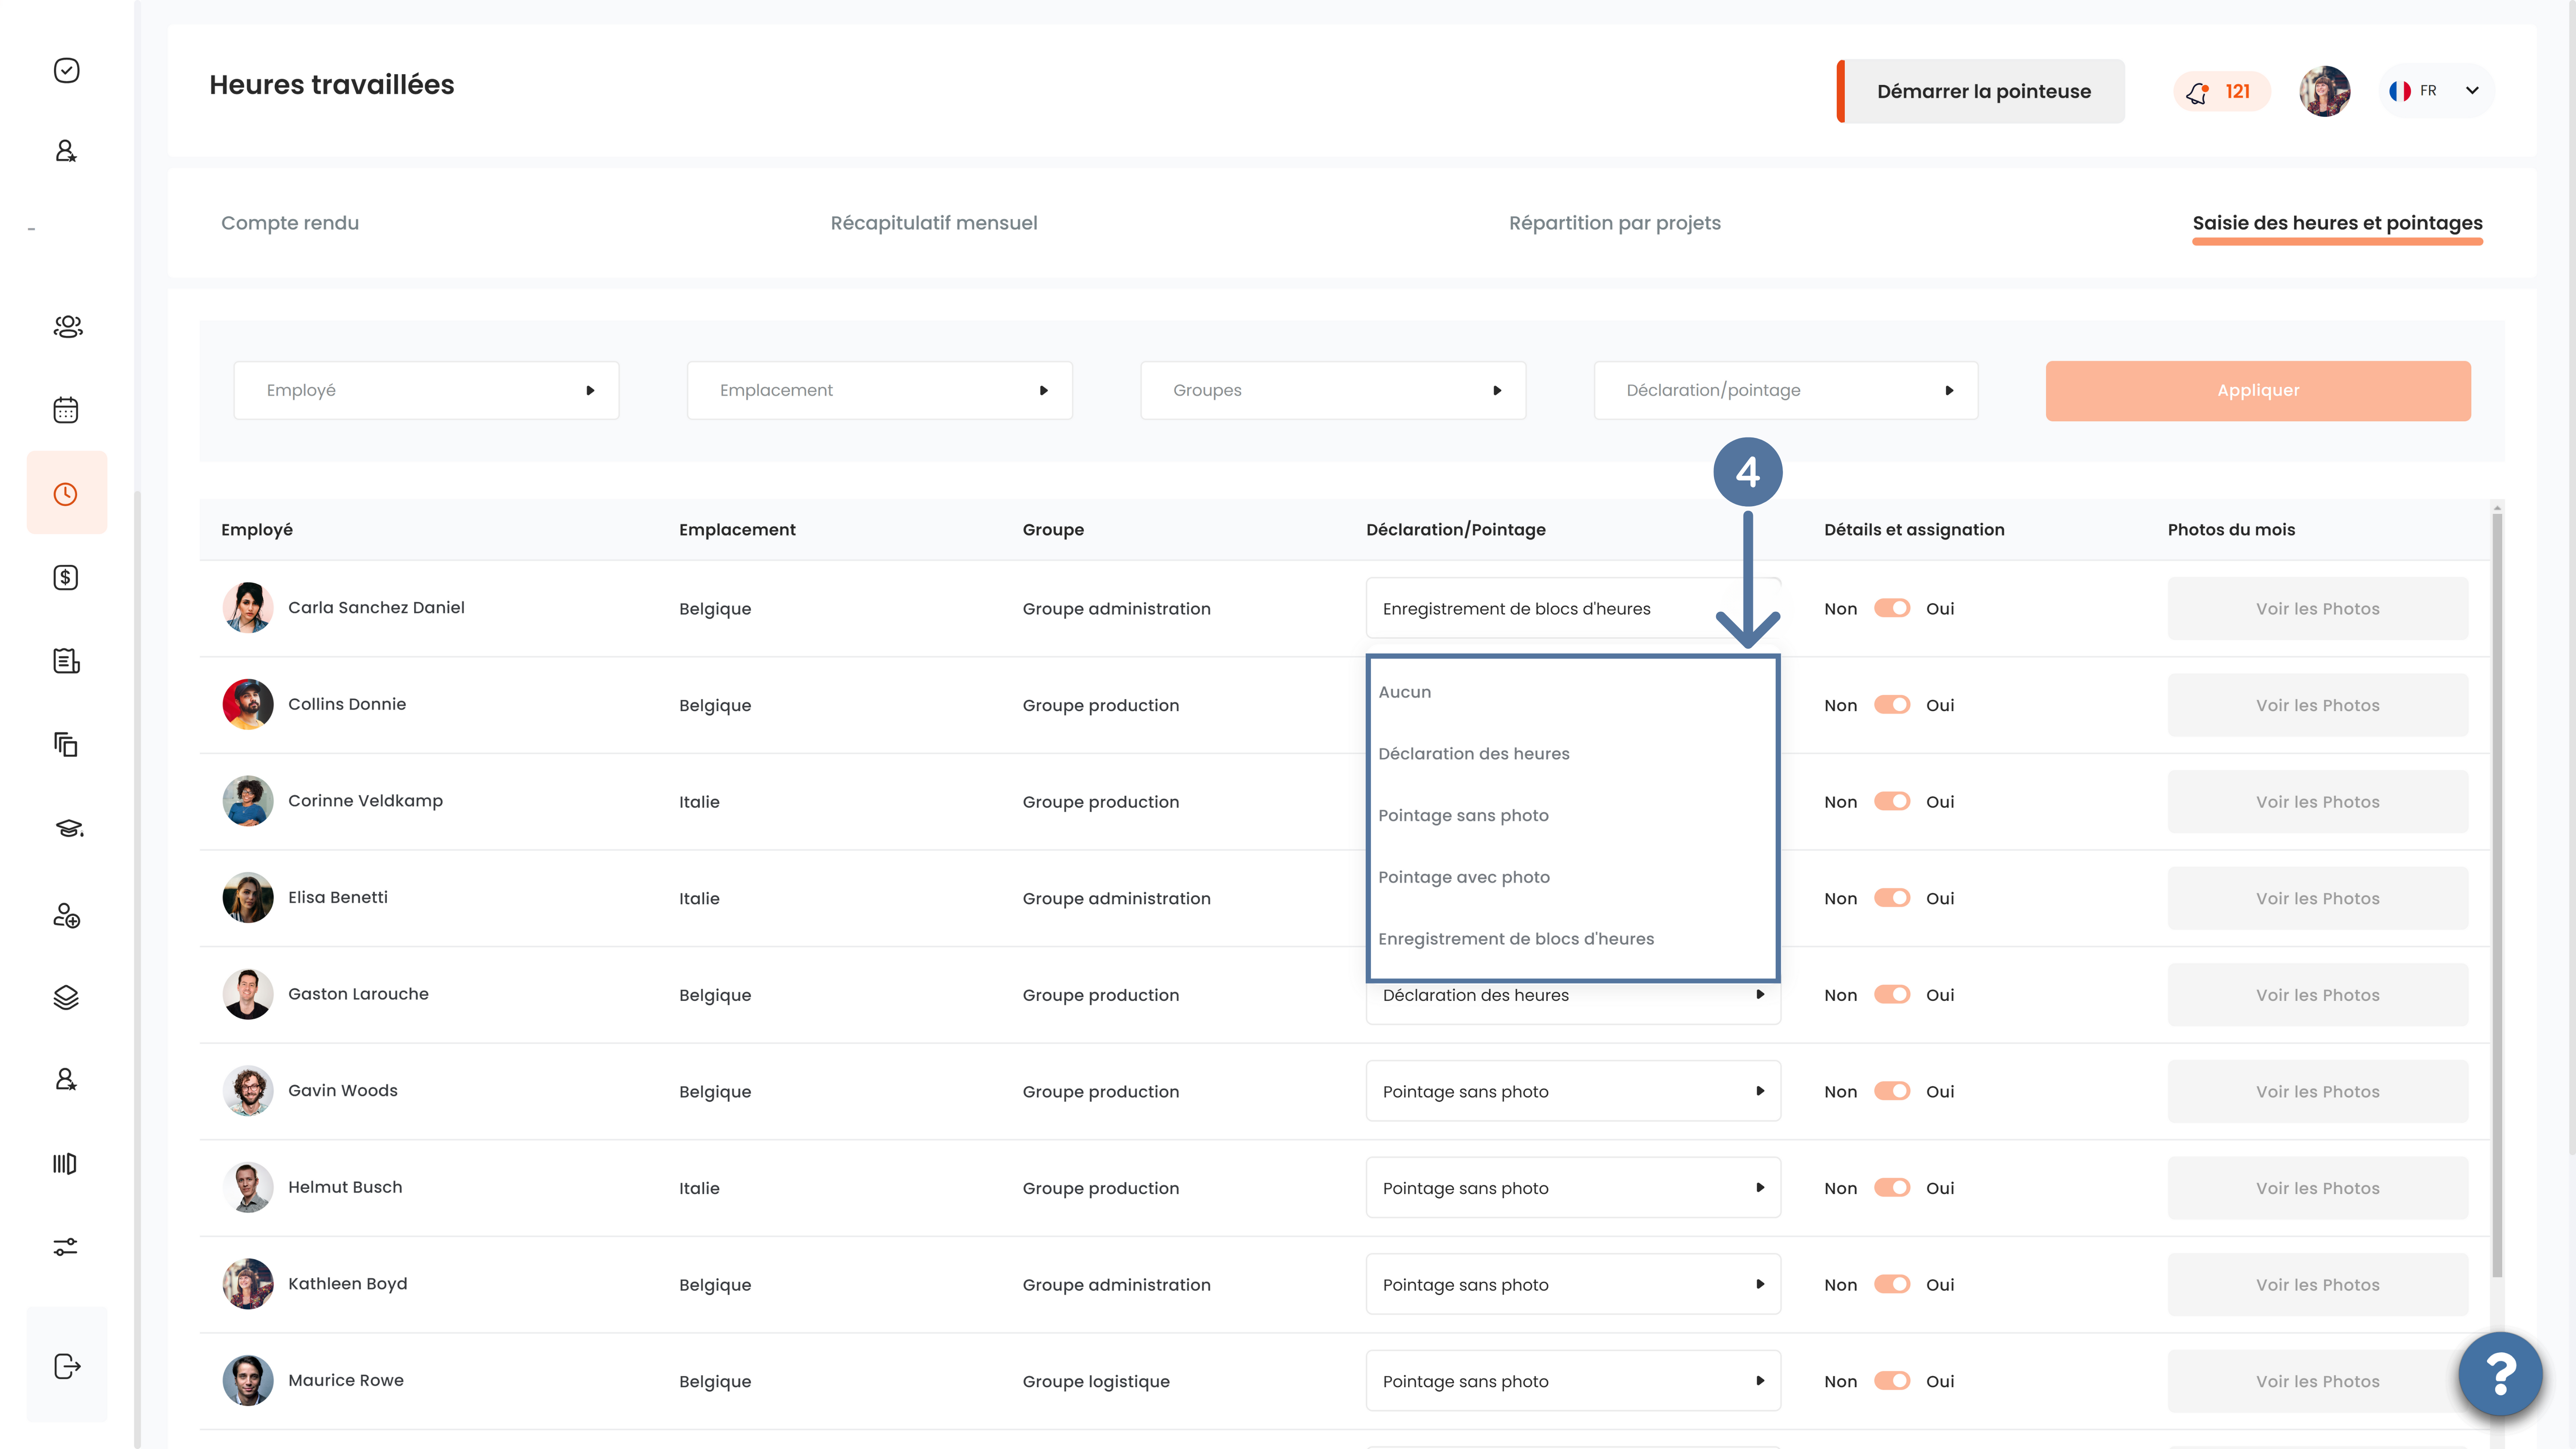Toggle details switch for Kathleen Boyd

[1891, 1284]
